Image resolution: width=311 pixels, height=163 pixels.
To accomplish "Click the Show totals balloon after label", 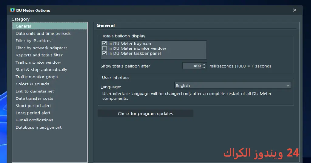I will click(x=125, y=66).
